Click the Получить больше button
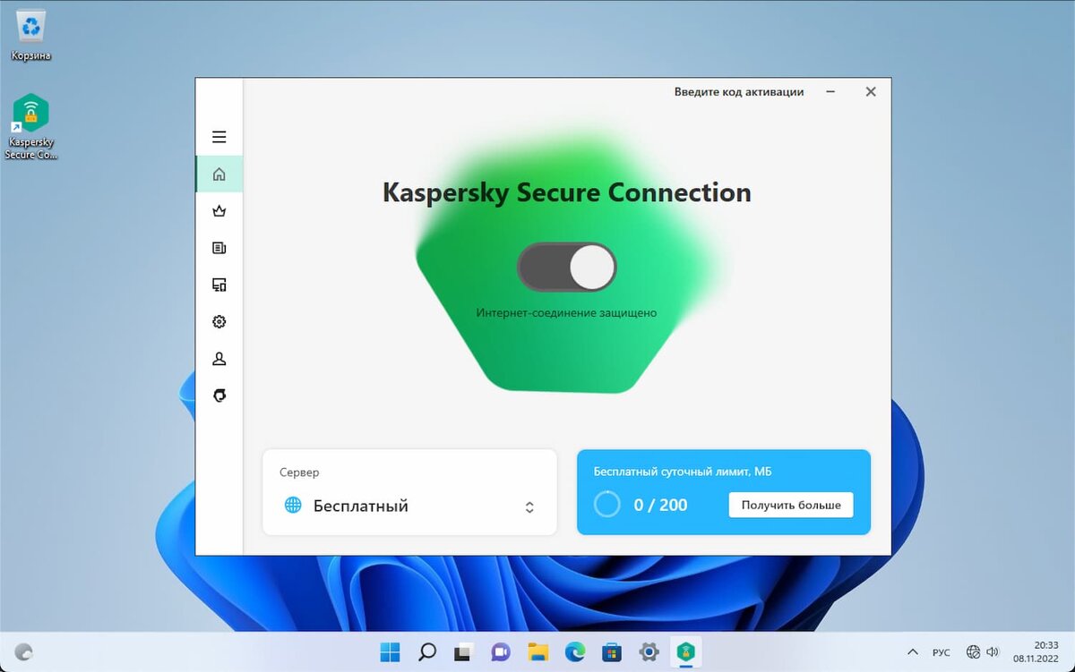The height and width of the screenshot is (672, 1075). coord(791,505)
